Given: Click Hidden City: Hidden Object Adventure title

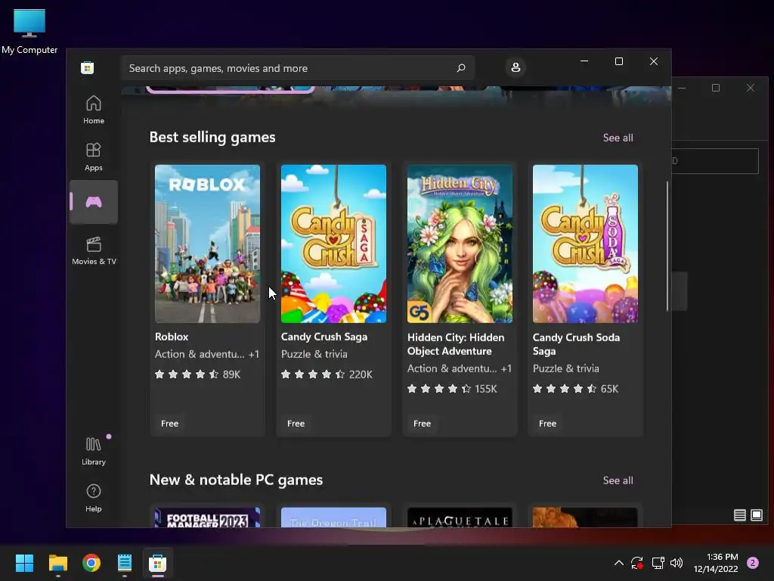Looking at the screenshot, I should tap(456, 344).
